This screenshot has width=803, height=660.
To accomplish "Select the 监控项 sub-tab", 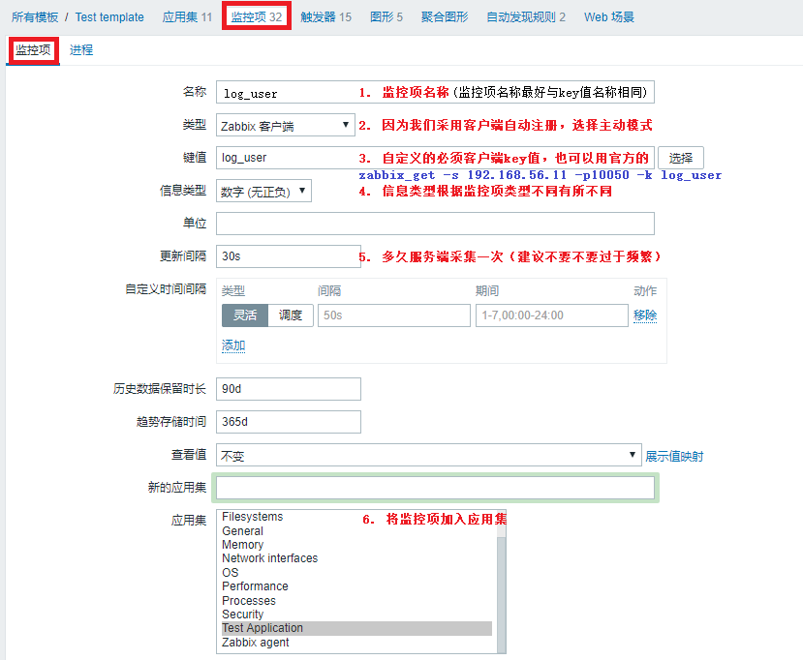I will pyautogui.click(x=33, y=50).
